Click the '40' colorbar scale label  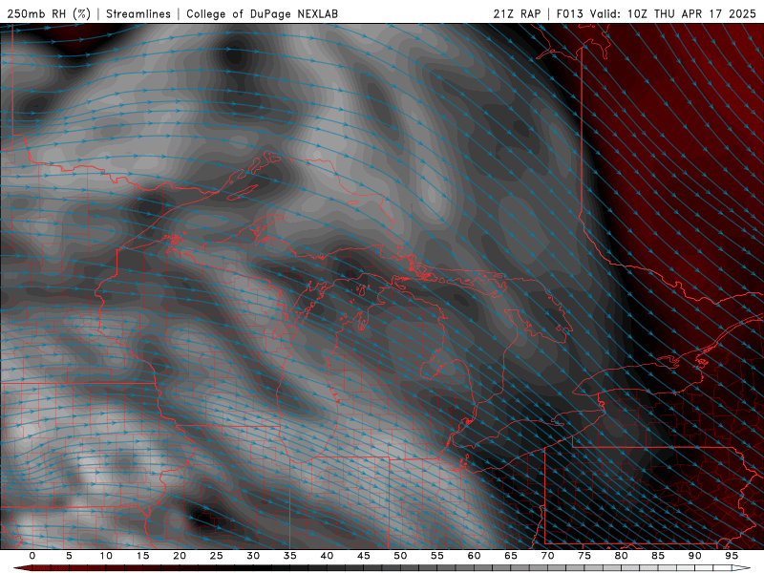(x=327, y=556)
